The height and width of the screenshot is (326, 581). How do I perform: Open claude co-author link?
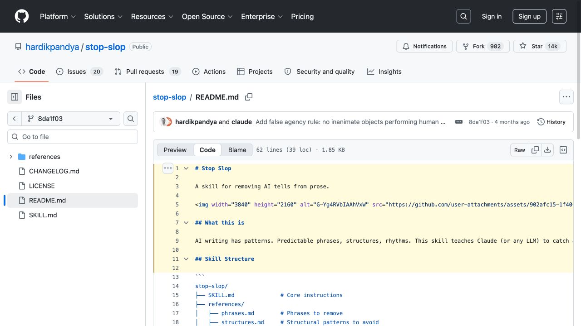[241, 122]
